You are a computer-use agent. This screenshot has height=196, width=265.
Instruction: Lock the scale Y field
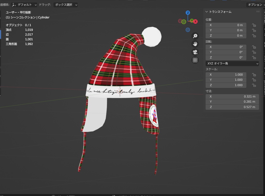[254, 80]
